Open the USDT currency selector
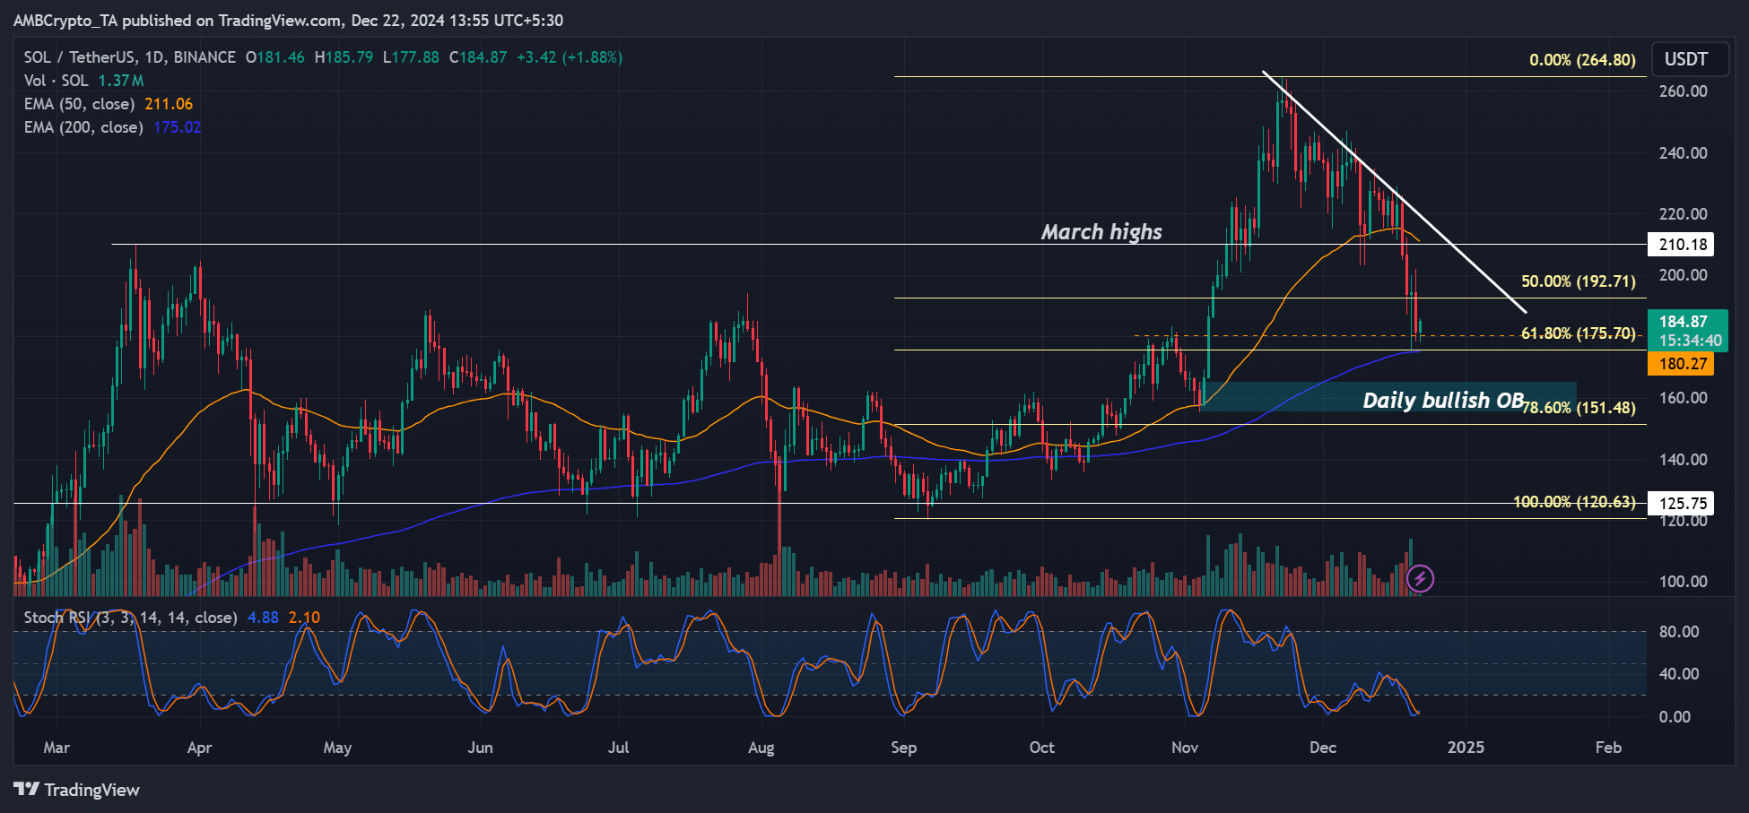Viewport: 1749px width, 813px height. tap(1685, 59)
